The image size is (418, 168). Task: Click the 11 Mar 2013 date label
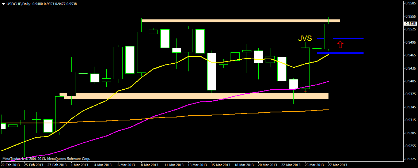click(x=174, y=165)
